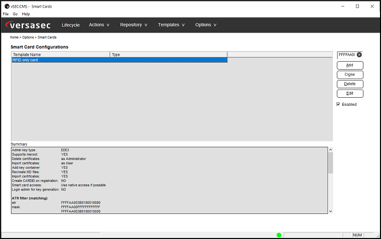Viewport: 381px width, 239px height.
Task: Open the Go menu
Action: click(x=15, y=14)
